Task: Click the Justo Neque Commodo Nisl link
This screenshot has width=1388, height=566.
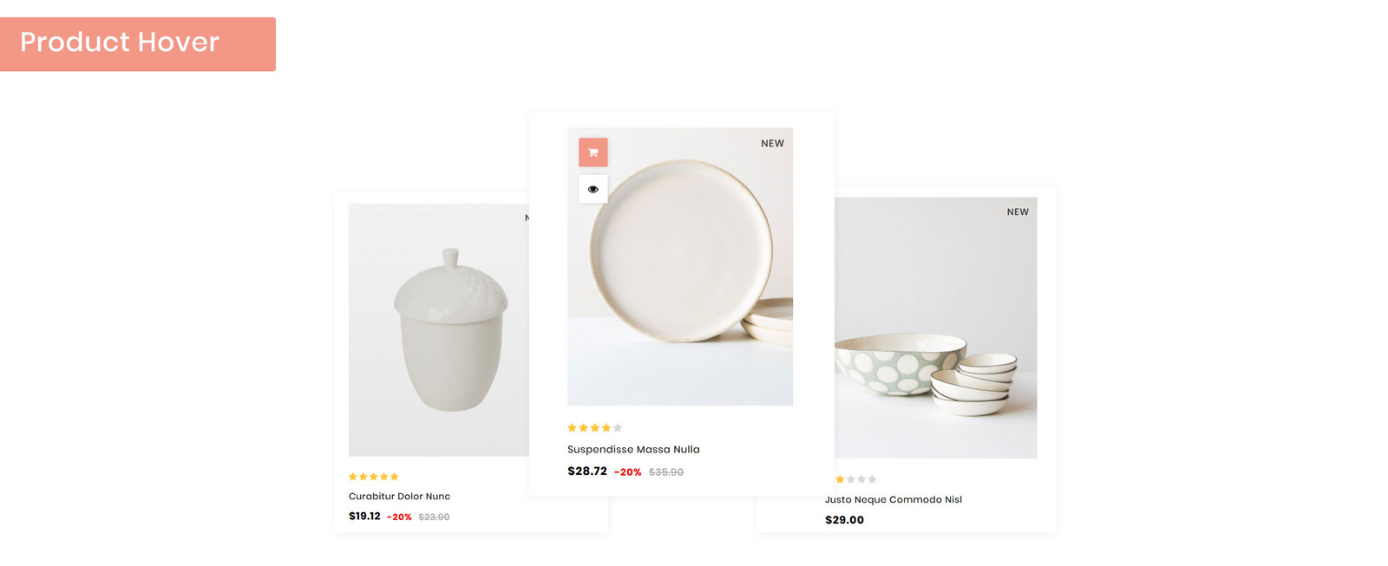Action: coord(894,499)
